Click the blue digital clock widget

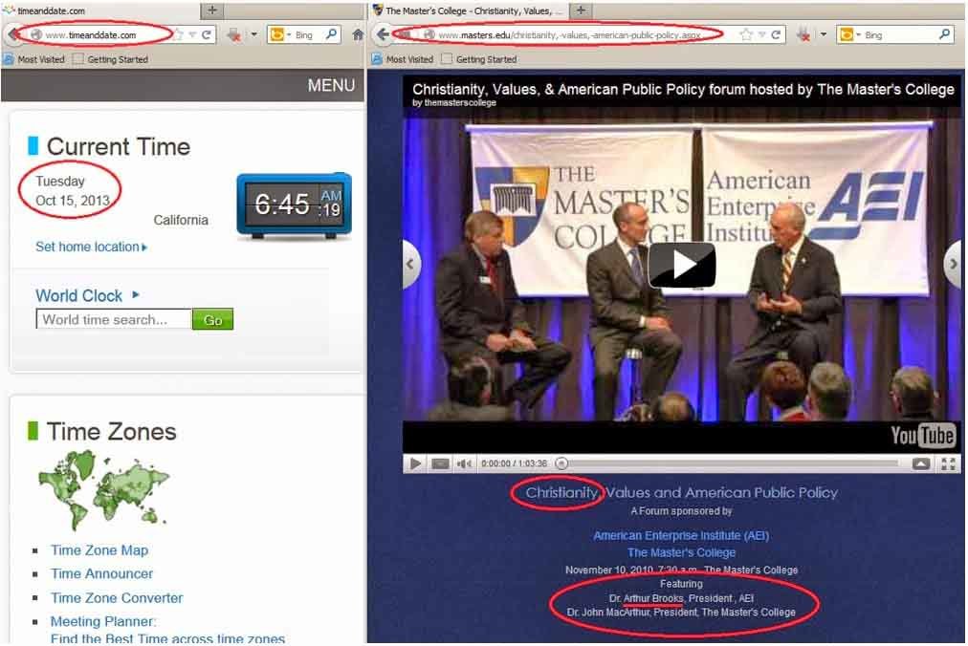tap(294, 205)
